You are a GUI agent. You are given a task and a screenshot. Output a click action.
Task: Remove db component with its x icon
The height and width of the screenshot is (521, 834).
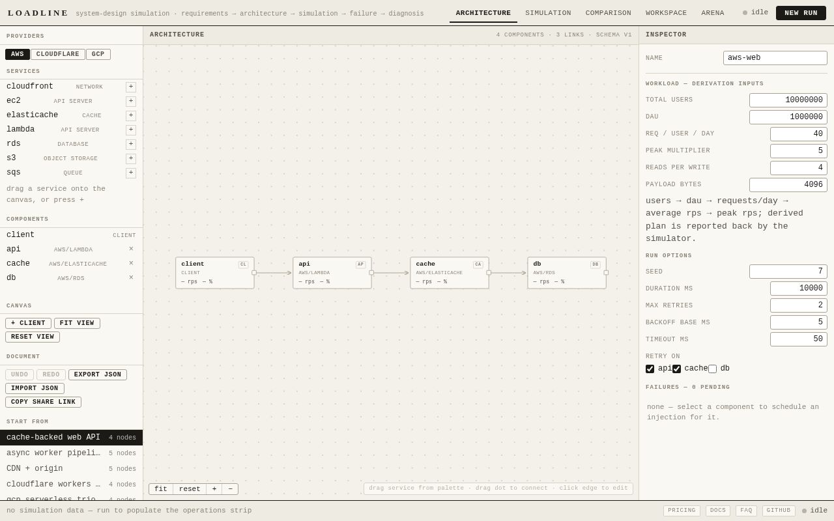[131, 278]
